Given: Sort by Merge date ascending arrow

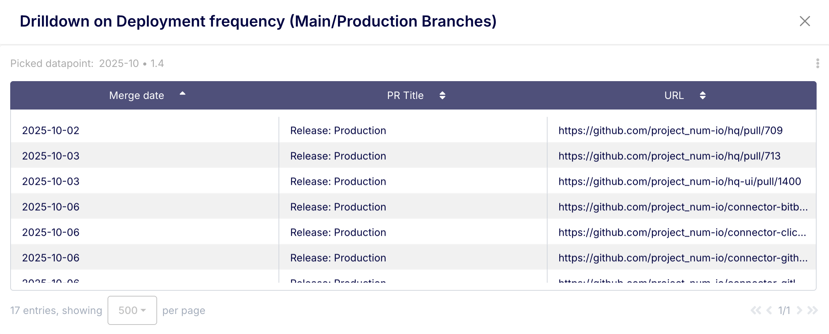Looking at the screenshot, I should click(x=183, y=94).
